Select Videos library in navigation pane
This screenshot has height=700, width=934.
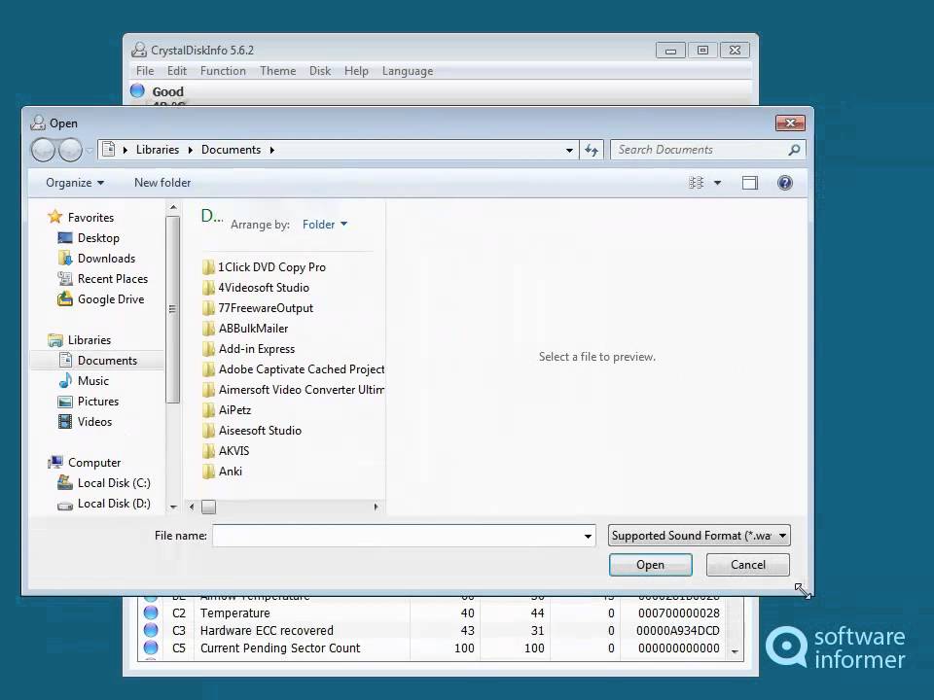tap(86, 422)
